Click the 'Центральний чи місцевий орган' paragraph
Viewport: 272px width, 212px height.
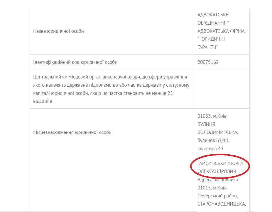tap(111, 85)
